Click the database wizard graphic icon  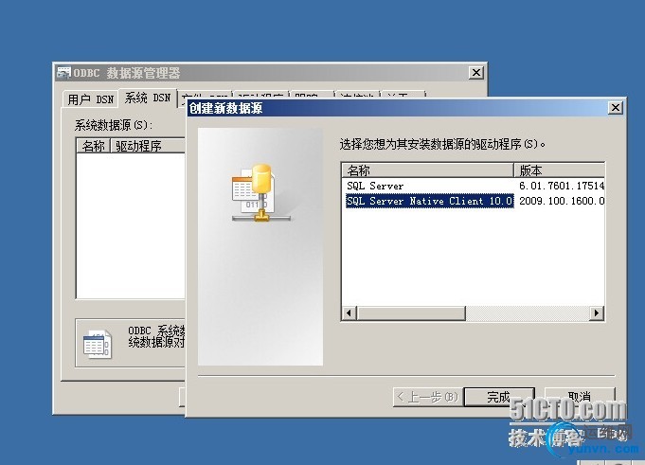coord(260,193)
